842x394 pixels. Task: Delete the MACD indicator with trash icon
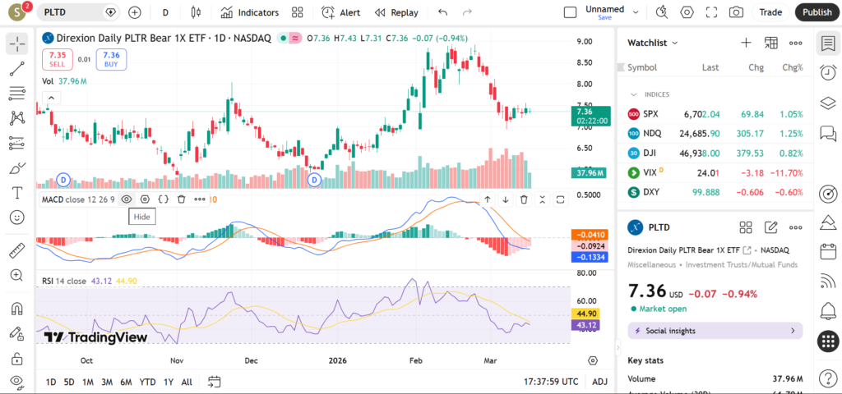181,199
